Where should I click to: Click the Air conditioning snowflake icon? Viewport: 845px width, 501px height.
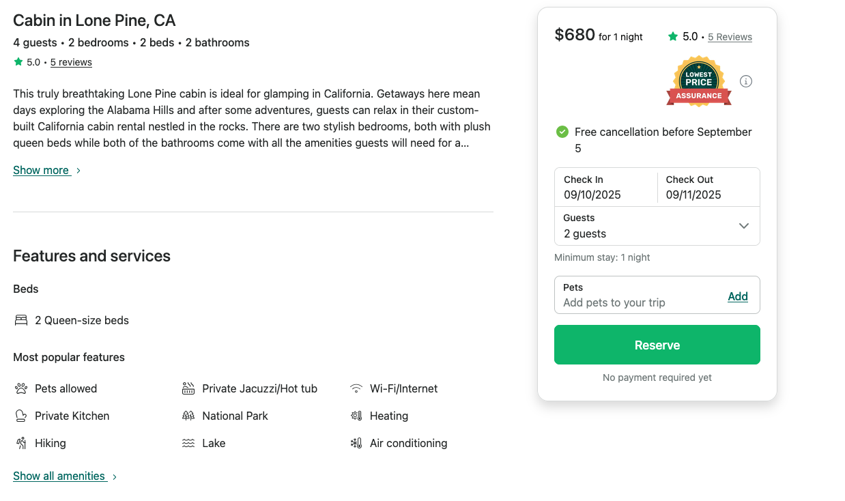356,443
